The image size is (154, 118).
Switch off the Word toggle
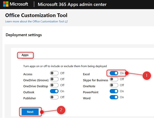(114, 97)
